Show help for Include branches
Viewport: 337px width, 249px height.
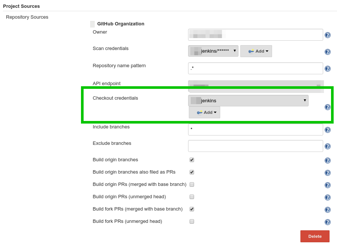pos(328,130)
